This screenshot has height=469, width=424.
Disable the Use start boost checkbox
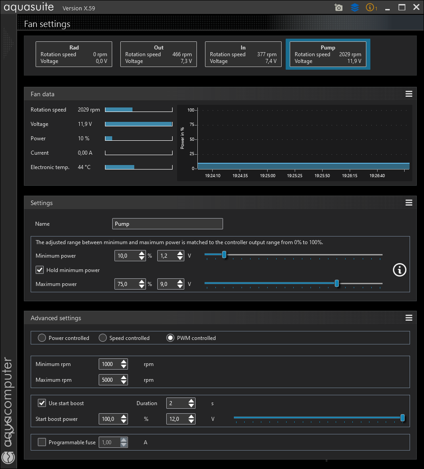pyautogui.click(x=42, y=403)
